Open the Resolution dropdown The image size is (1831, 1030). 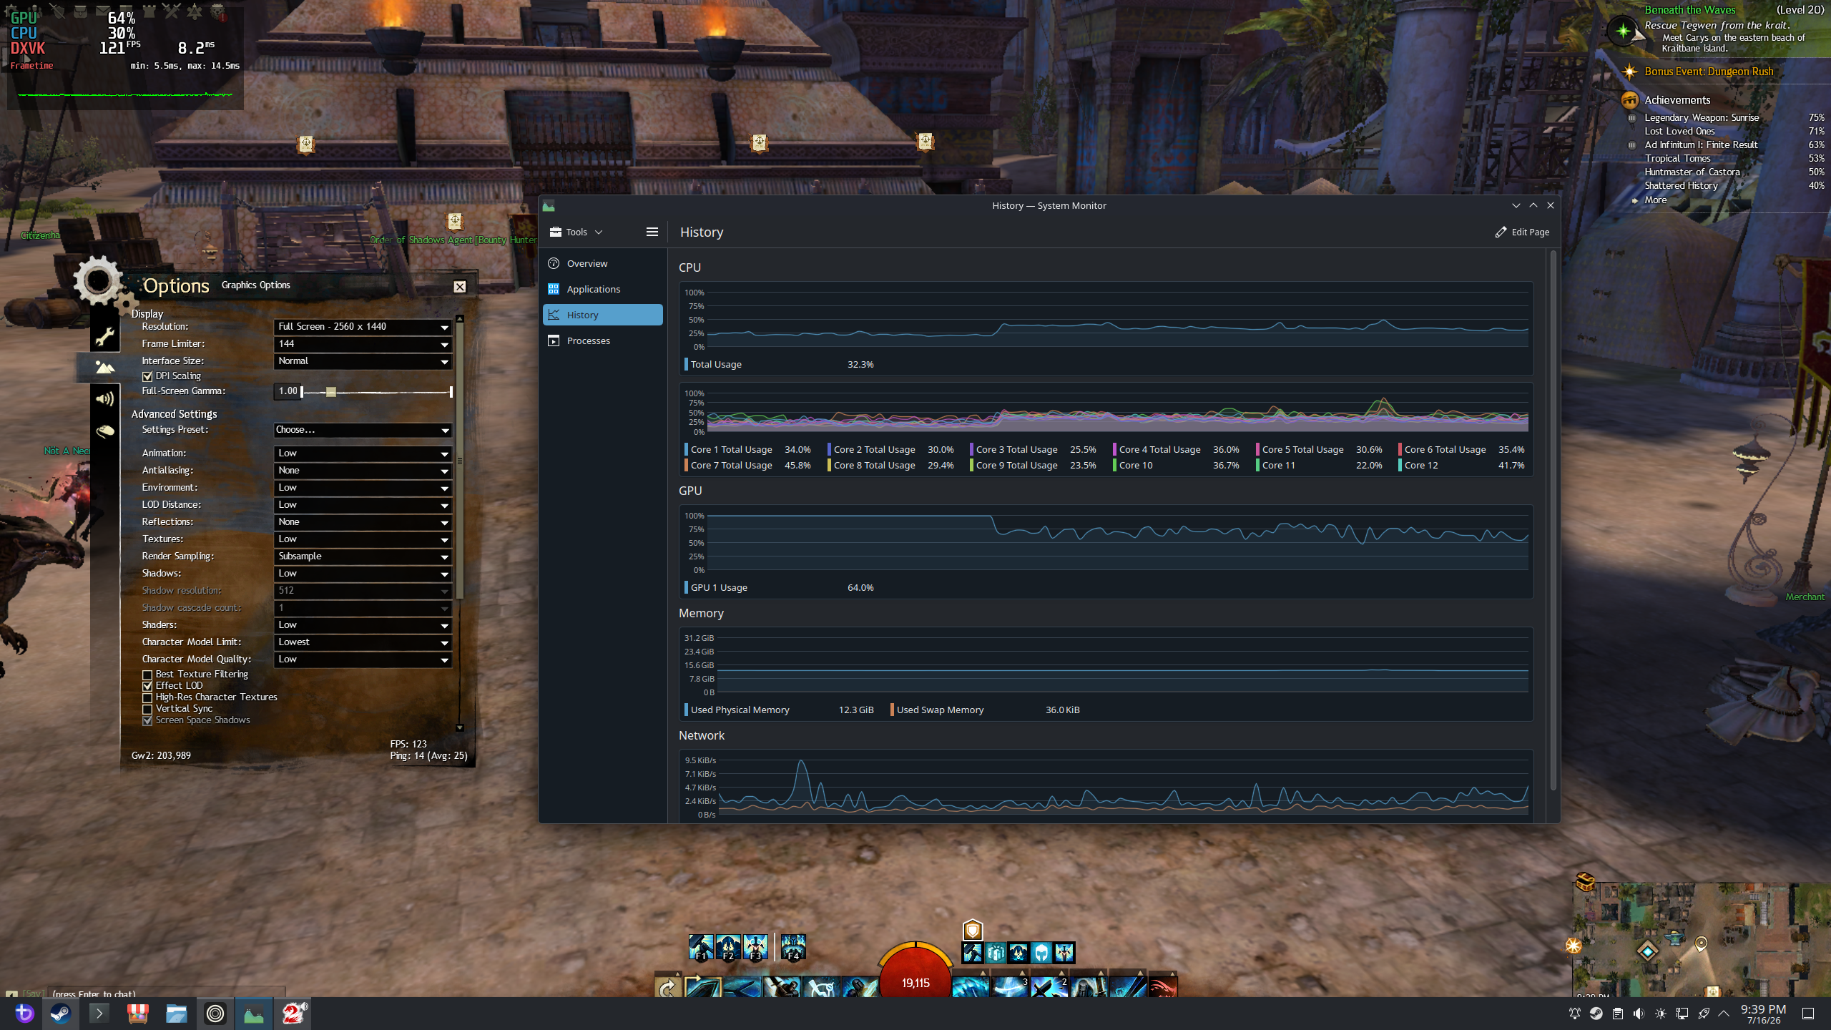click(363, 327)
